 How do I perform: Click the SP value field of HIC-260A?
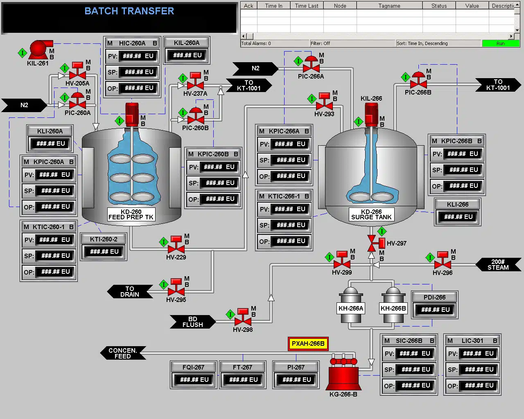139,72
